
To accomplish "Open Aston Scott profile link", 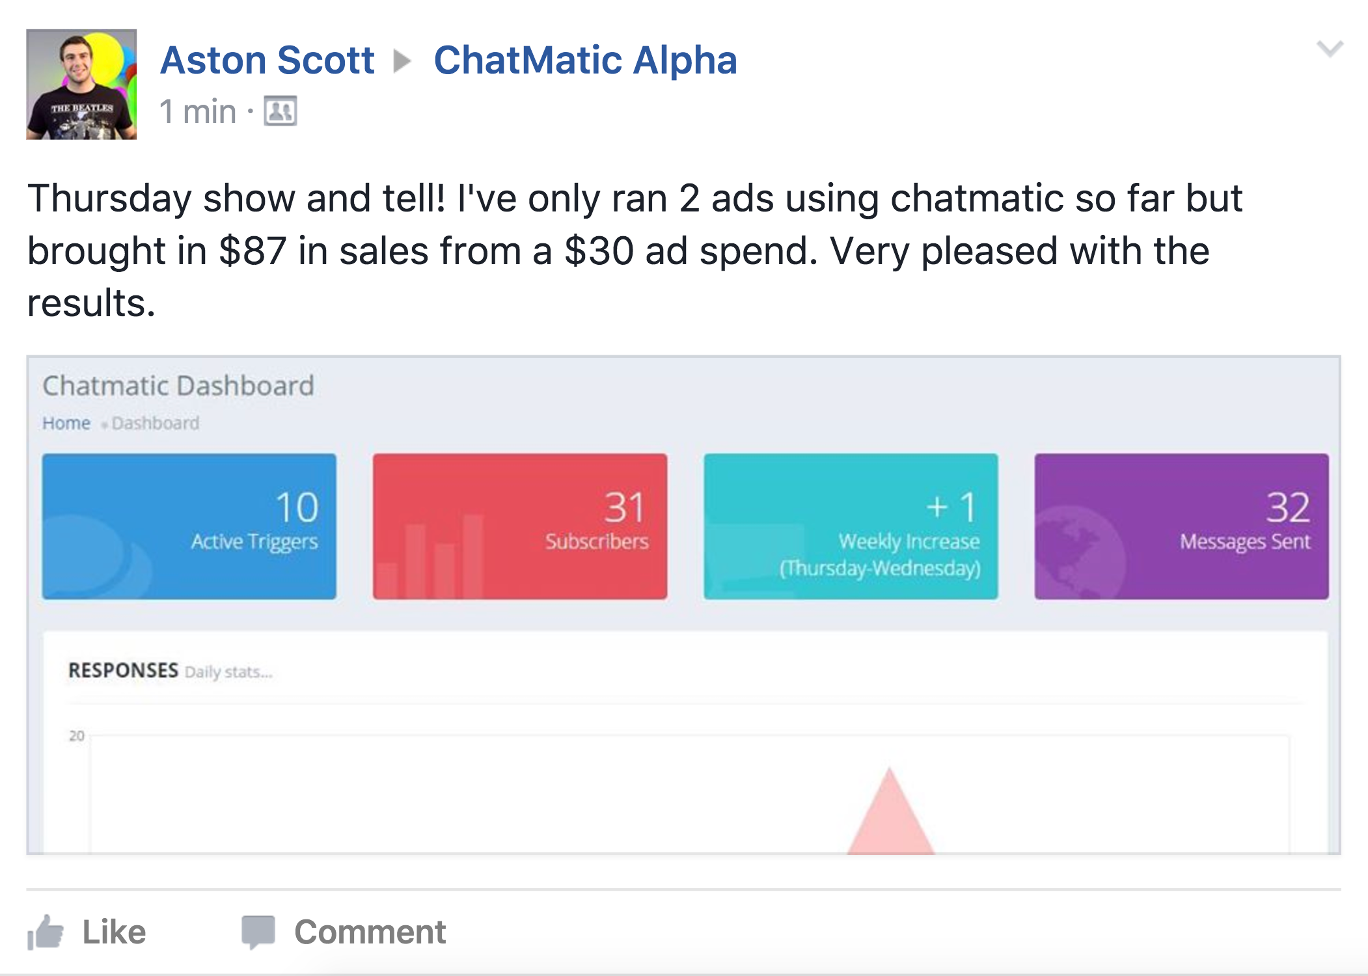I will click(267, 61).
